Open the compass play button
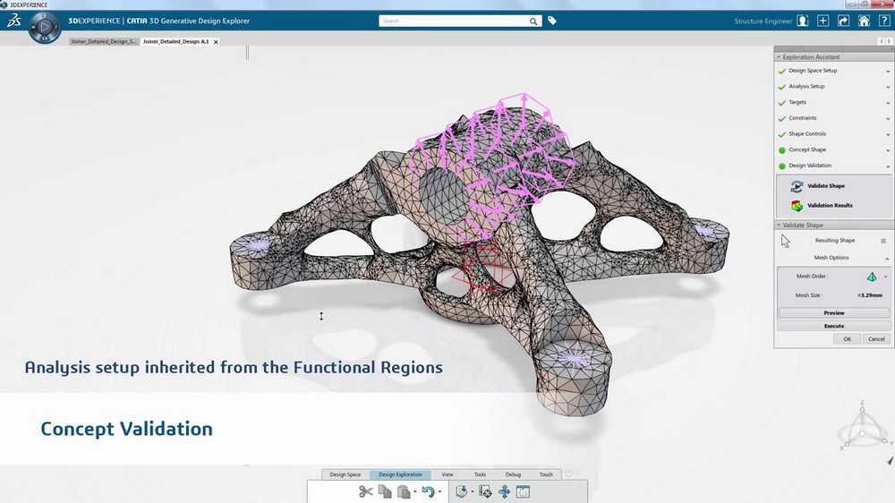This screenshot has height=503, width=895. click(x=45, y=26)
